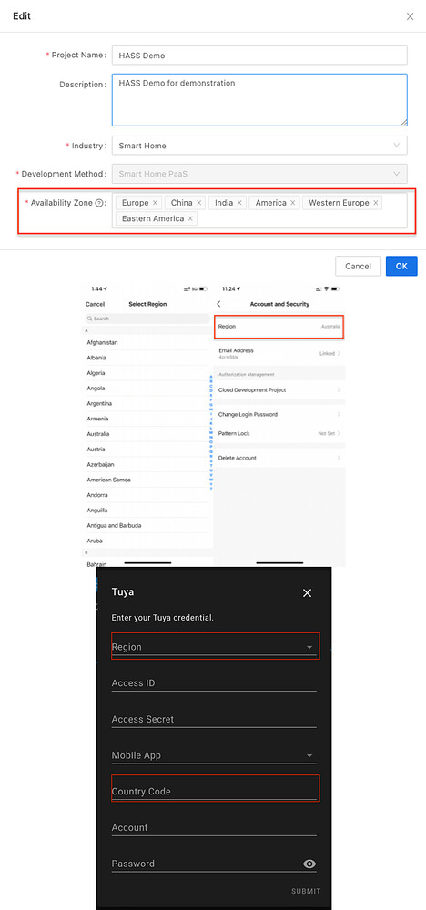Screen dimensions: 426x910
Task: Confirm the edit with OK button
Action: coord(401,266)
